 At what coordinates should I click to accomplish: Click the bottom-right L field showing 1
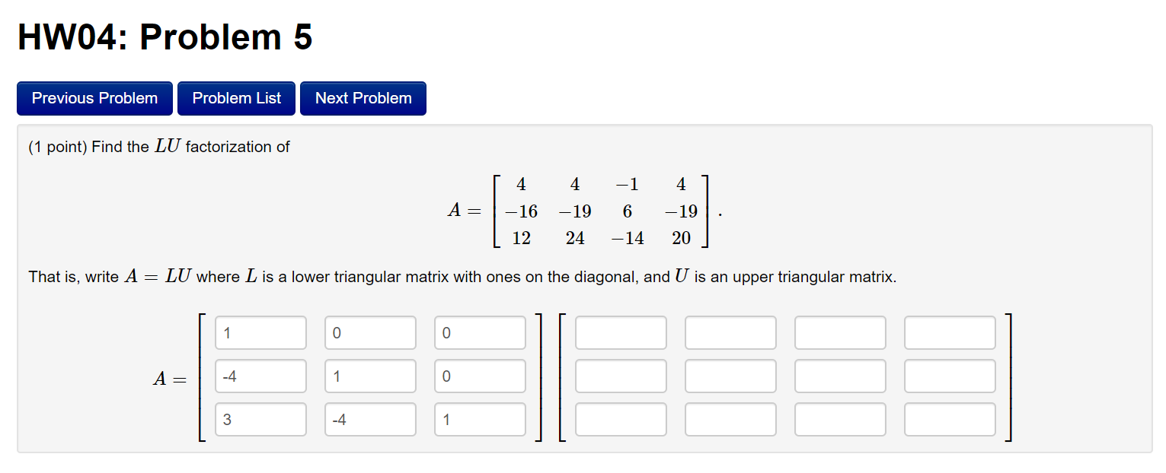[480, 419]
